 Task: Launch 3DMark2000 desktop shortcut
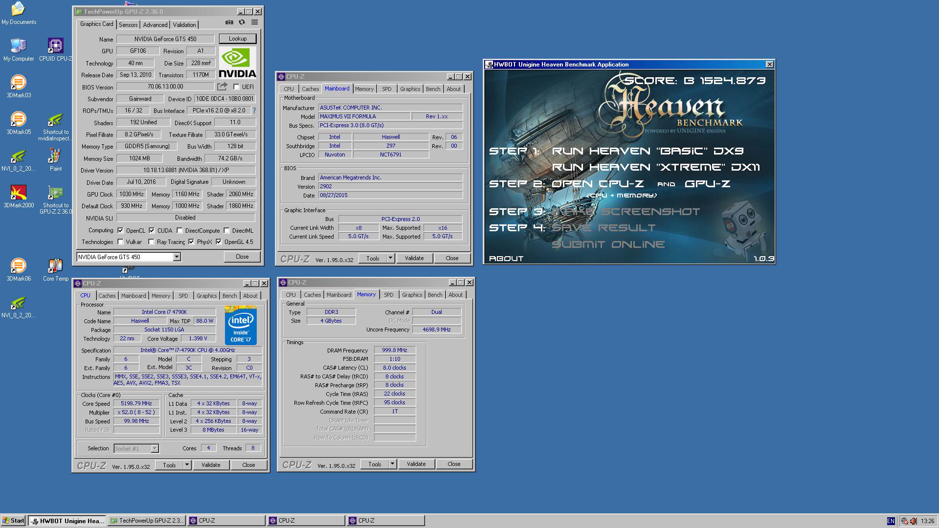click(18, 197)
